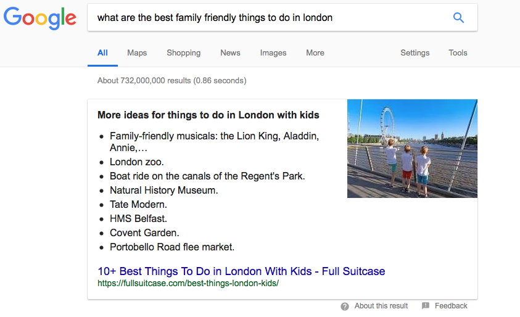The width and height of the screenshot is (520, 317).
Task: Click the 'Tate Modern.' list item
Action: tap(138, 205)
